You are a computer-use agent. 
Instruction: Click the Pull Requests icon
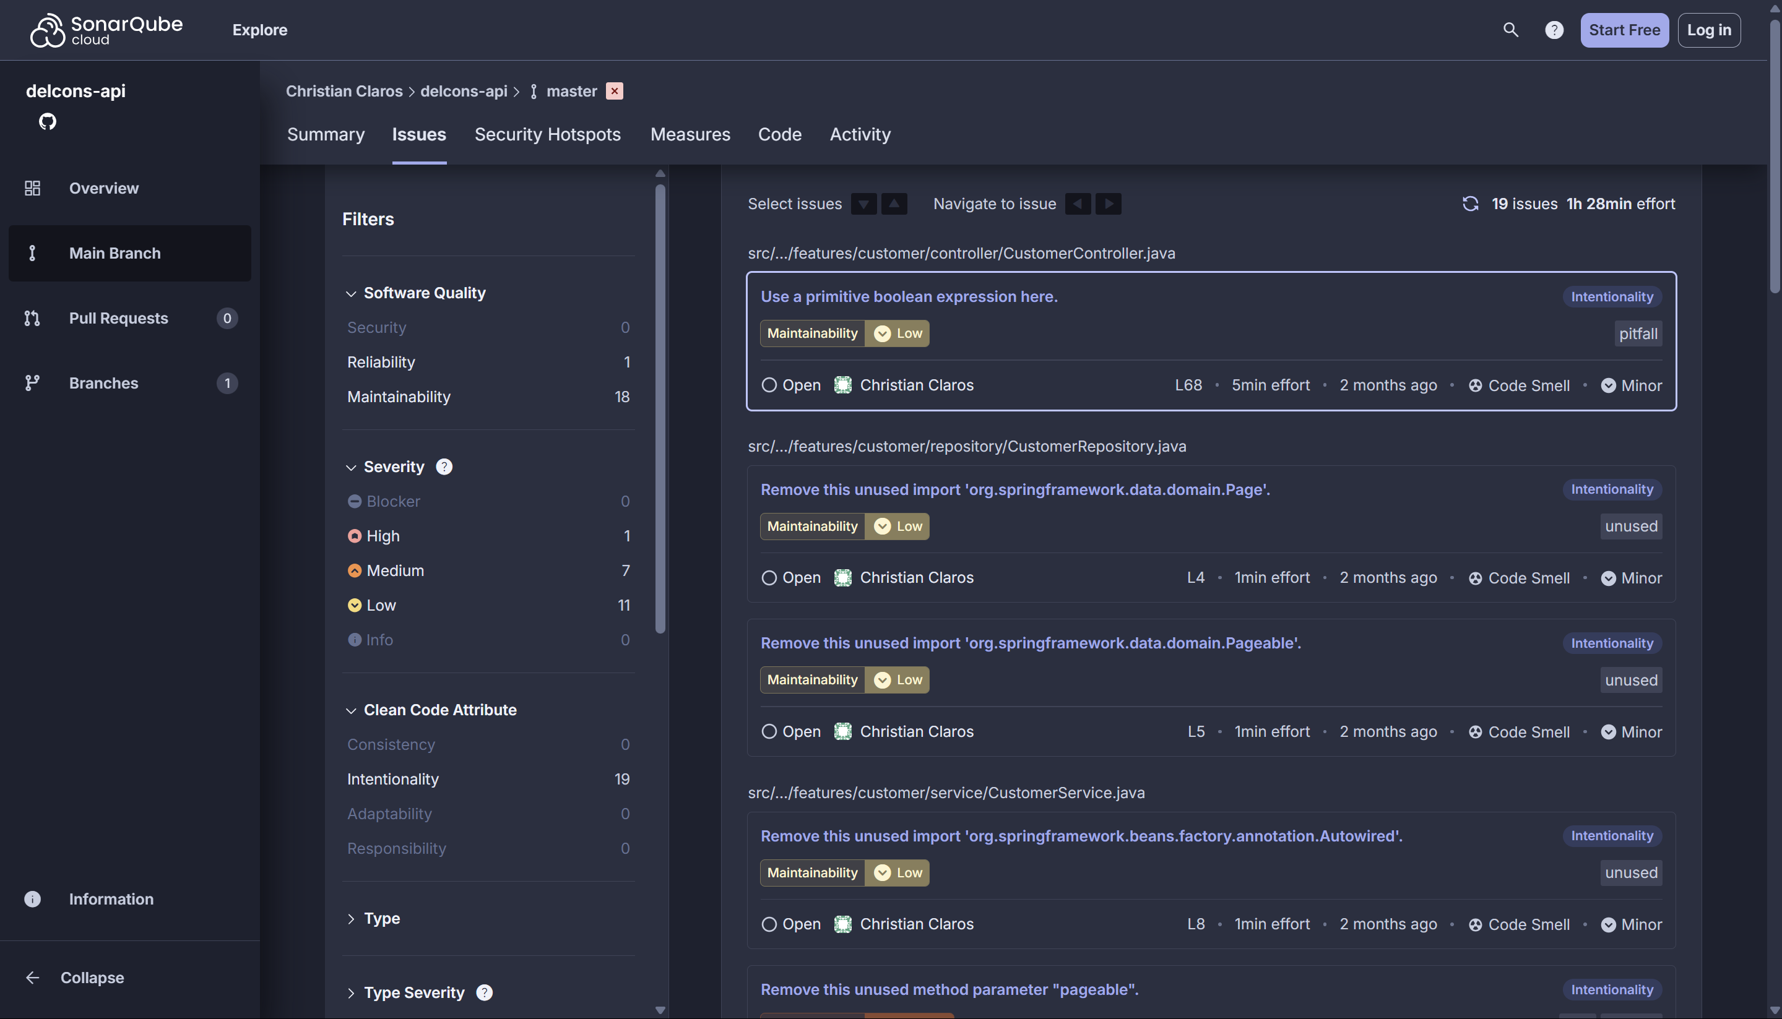coord(32,318)
